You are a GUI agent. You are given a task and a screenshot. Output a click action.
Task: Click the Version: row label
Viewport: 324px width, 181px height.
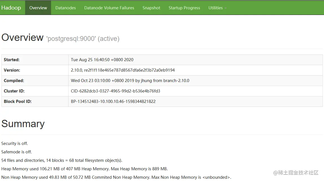[x=12, y=70]
